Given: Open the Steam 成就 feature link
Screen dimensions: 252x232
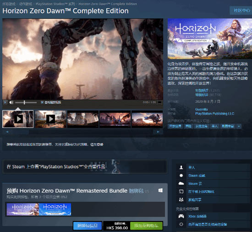Looking at the screenshot, I should coord(197,176).
